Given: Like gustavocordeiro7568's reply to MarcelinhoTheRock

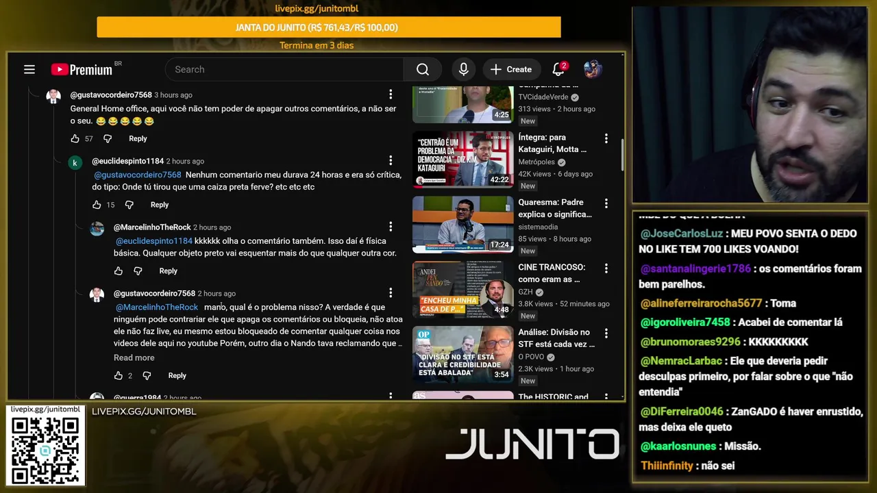Looking at the screenshot, I should coord(119,375).
